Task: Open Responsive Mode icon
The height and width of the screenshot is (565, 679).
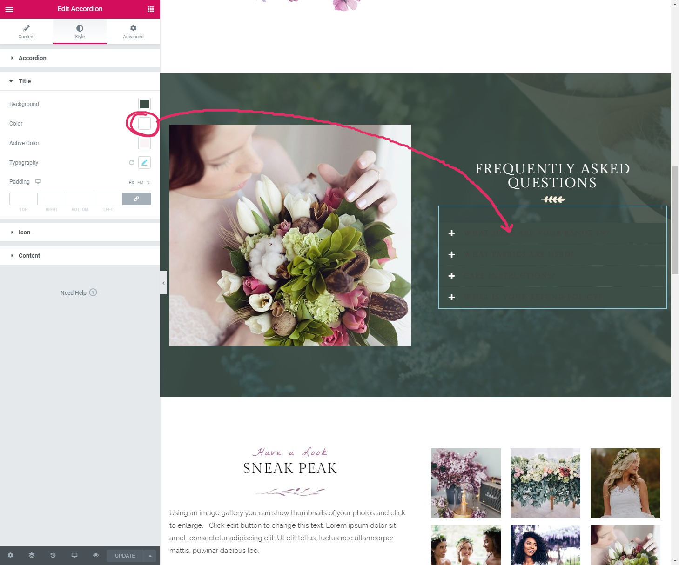Action: point(74,555)
